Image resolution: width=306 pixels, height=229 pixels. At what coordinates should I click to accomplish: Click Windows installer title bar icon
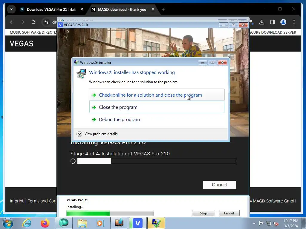76,63
